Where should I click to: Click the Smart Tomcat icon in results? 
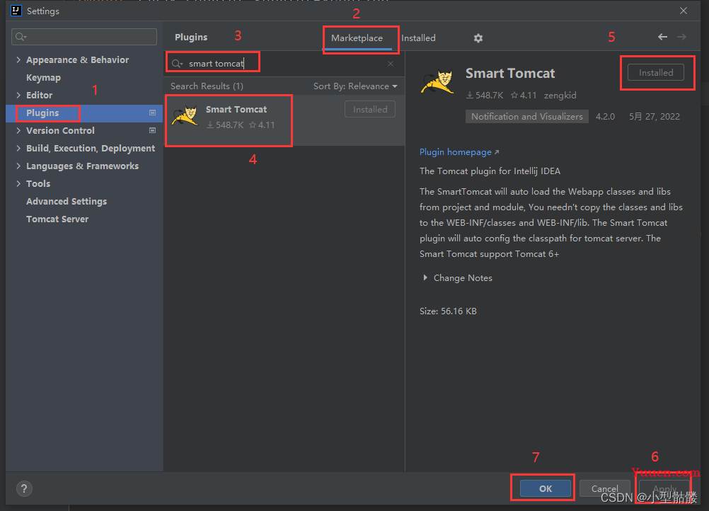click(185, 116)
